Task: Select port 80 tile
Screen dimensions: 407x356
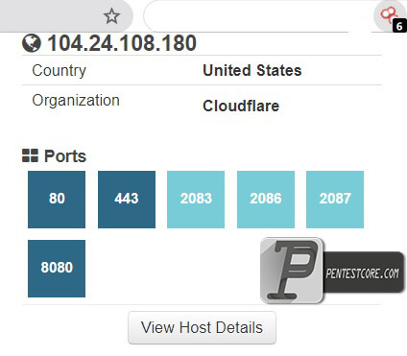Action: coord(57,200)
